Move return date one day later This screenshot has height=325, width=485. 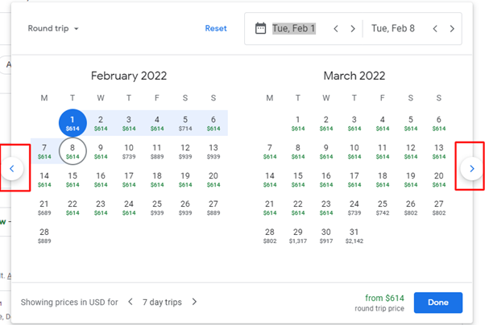[452, 29]
